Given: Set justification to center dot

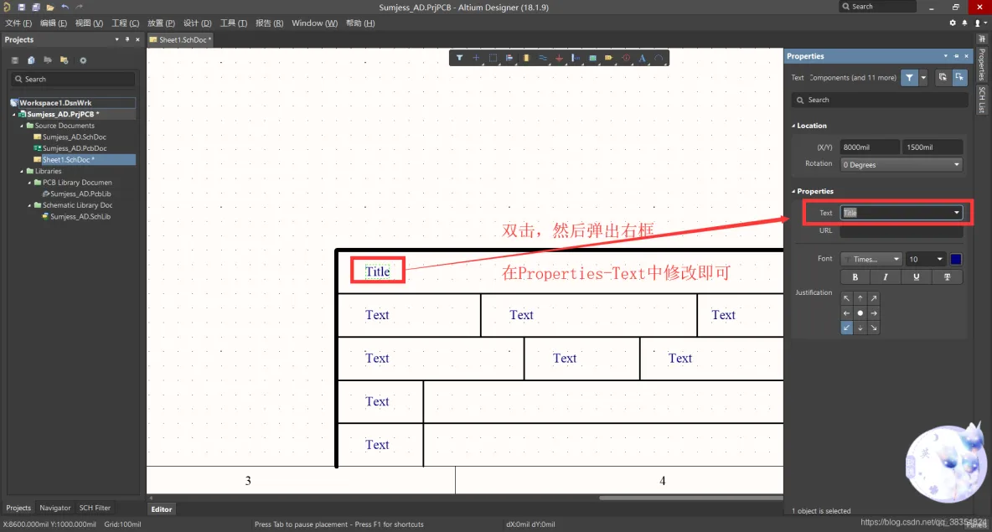Looking at the screenshot, I should point(860,313).
